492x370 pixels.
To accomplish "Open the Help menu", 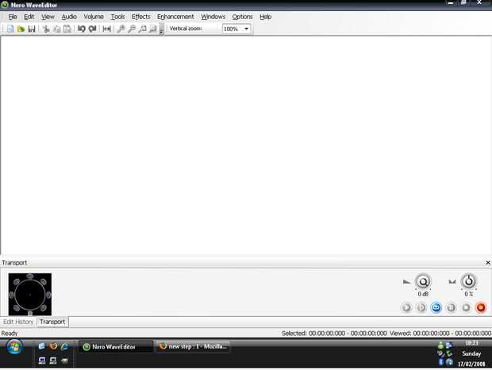I will point(266,17).
